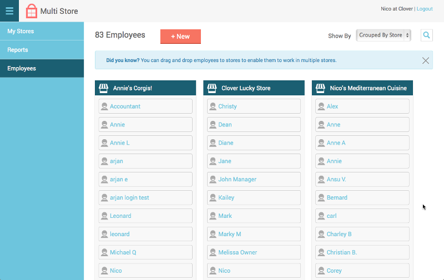Click person icon next to Christy
The height and width of the screenshot is (280, 444).
213,106
